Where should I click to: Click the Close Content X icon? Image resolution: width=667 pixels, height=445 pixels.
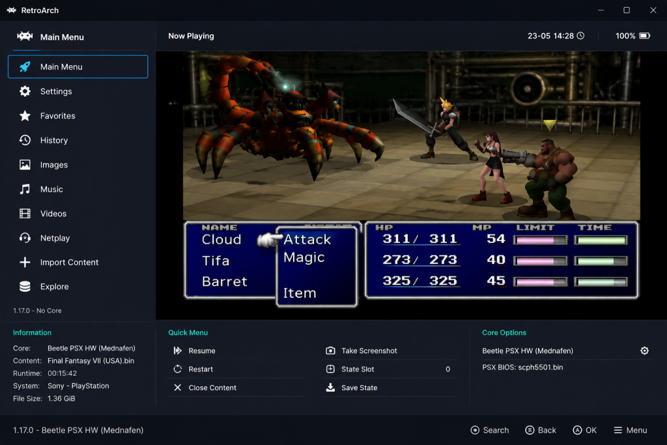point(177,388)
